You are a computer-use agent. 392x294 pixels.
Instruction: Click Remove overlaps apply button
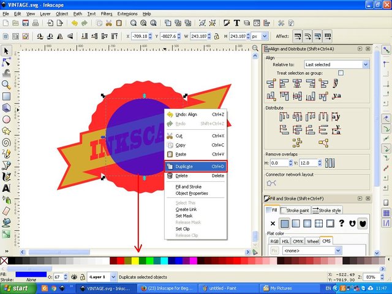pyautogui.click(x=330, y=163)
